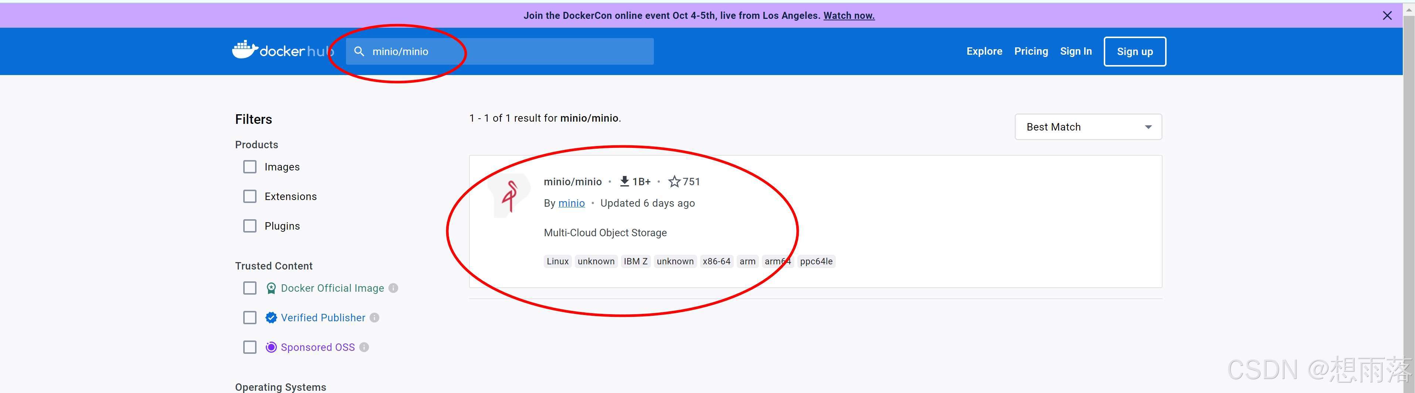Enable the Verified Publisher checkbox
This screenshot has height=393, width=1415.
(x=250, y=318)
